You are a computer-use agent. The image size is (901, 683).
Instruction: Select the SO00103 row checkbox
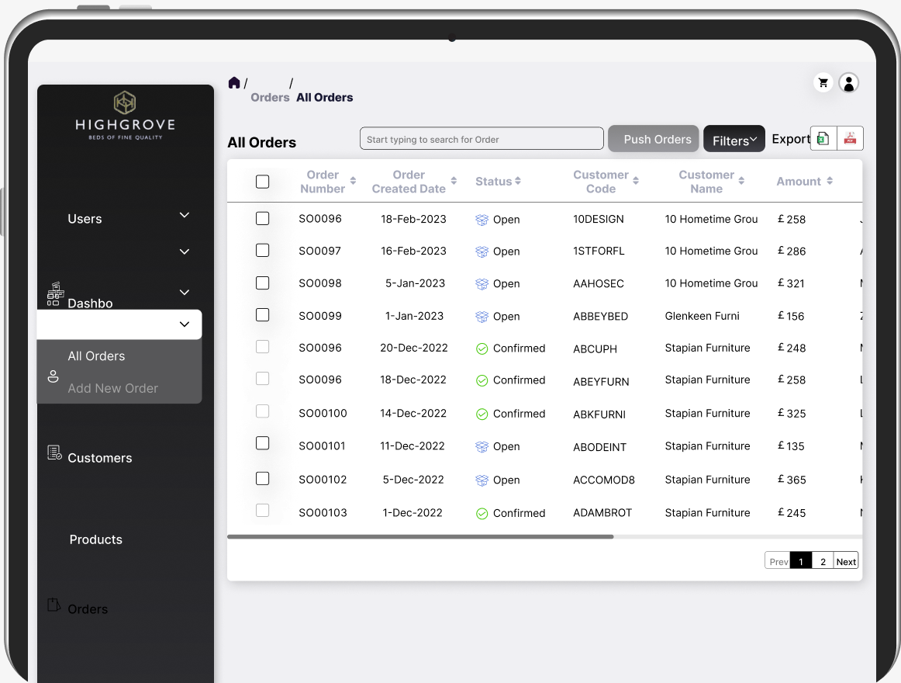click(x=263, y=511)
